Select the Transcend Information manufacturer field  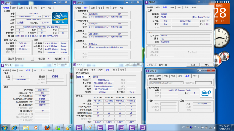tap(103, 86)
